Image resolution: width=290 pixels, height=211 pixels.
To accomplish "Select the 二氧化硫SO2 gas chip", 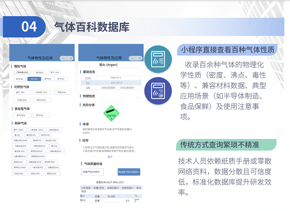I will [54, 130].
